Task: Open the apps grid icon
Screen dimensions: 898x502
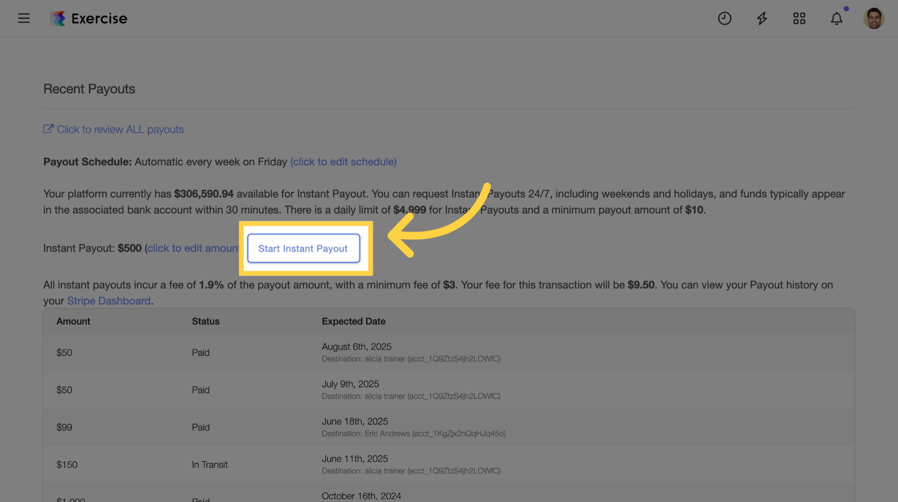Action: (x=799, y=18)
